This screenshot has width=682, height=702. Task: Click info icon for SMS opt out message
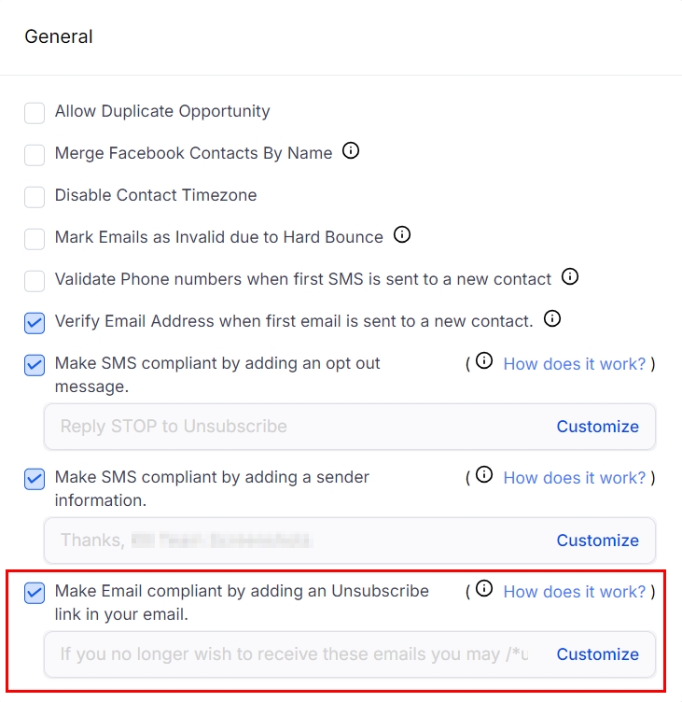[484, 362]
